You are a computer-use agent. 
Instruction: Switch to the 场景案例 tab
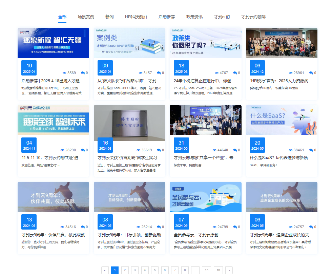click(x=86, y=17)
